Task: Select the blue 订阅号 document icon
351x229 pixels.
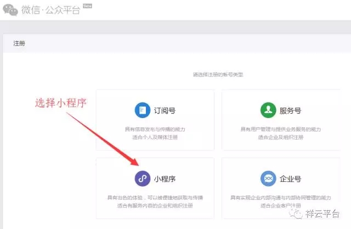Action: [143, 110]
